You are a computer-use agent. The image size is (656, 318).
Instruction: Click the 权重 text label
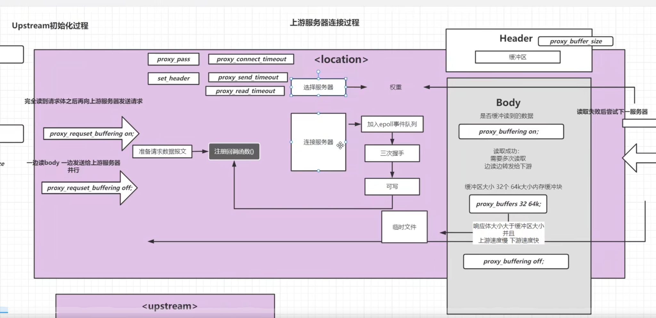coord(395,87)
